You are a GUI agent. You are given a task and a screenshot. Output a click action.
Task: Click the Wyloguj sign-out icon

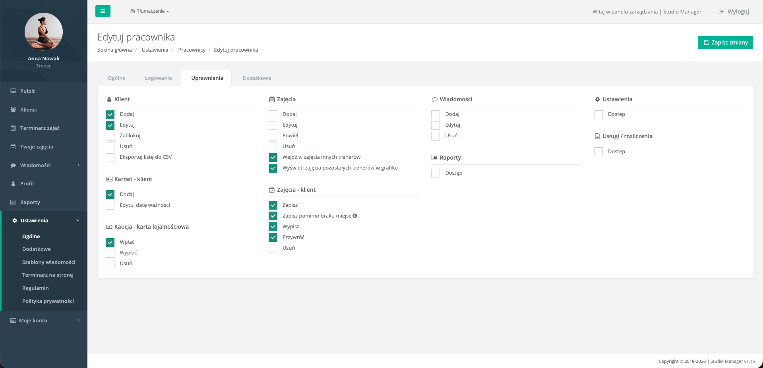click(x=721, y=12)
